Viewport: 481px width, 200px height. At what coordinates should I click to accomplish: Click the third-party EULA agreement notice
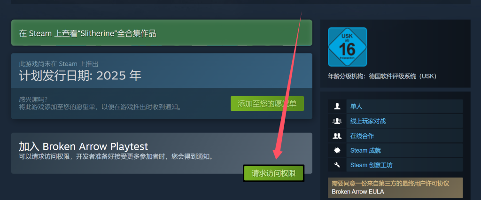[390, 184]
